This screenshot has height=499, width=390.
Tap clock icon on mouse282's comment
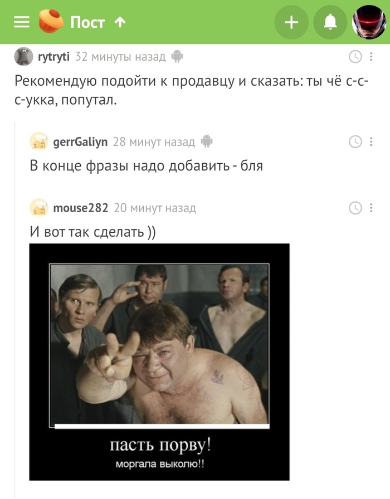pos(355,208)
